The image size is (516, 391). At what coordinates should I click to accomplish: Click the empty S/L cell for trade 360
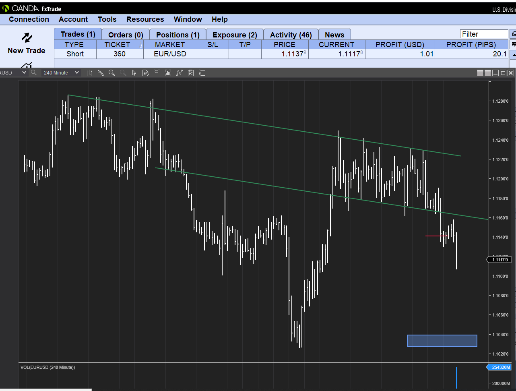(213, 54)
